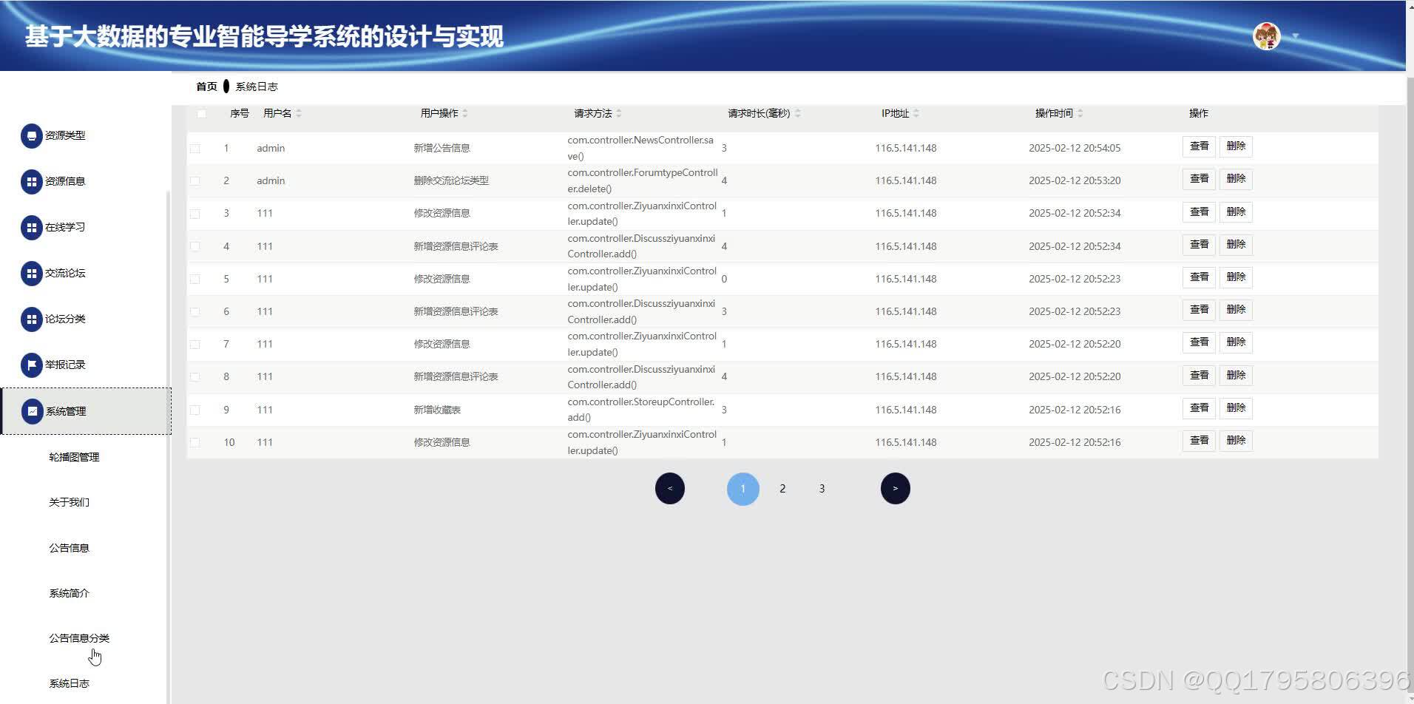Click the user avatar in the top bar
Viewport: 1414px width, 704px height.
pyautogui.click(x=1267, y=35)
